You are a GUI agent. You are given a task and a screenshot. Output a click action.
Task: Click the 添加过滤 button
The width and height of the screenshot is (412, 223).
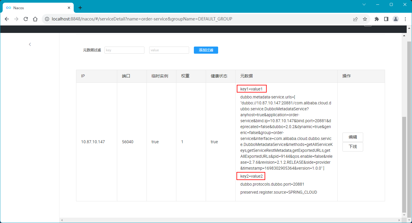206,50
